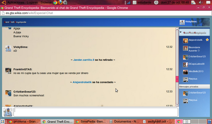
Task: Click the pink chat scrollbar handle
Action: tap(177, 79)
